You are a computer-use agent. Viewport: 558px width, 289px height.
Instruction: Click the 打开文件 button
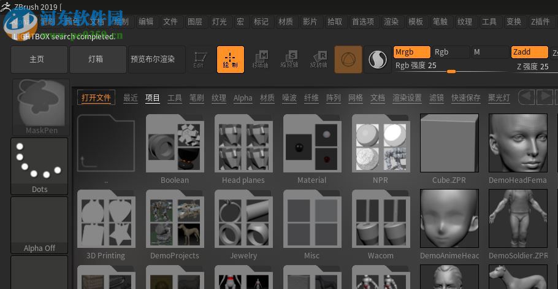[96, 98]
